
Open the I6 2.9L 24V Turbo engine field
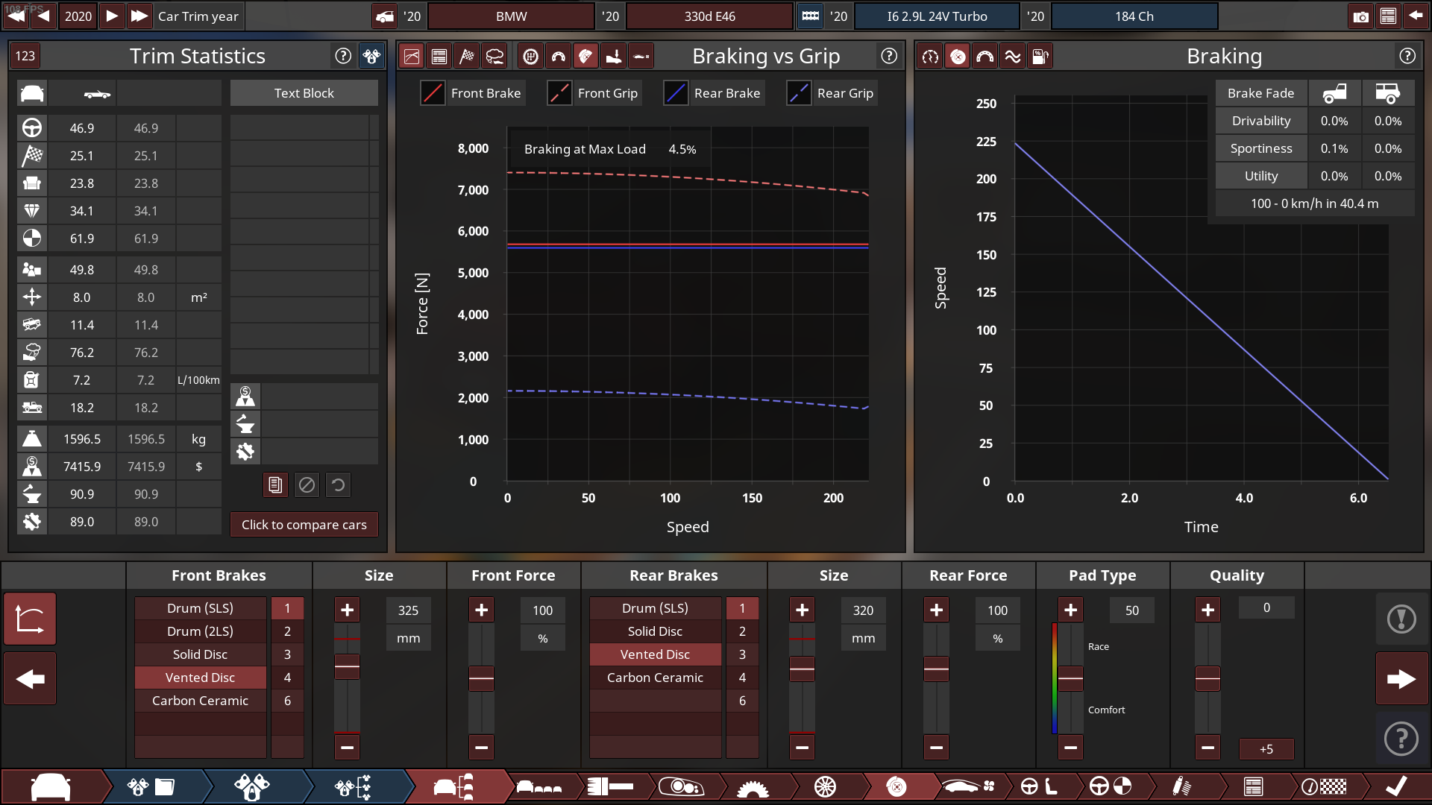(937, 16)
